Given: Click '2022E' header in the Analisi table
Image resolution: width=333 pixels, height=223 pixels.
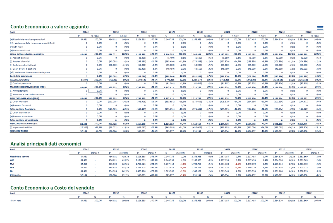Looking at the screenshot, I should click(x=308, y=150).
